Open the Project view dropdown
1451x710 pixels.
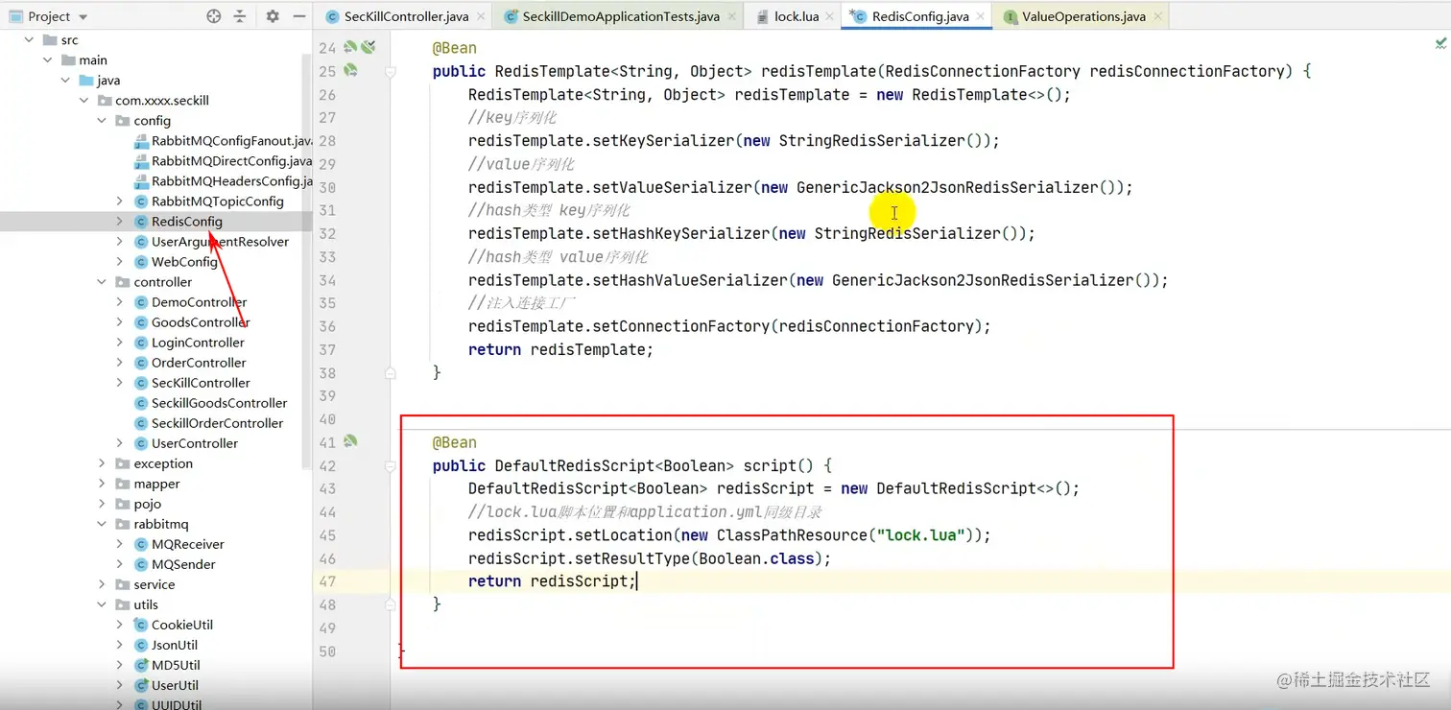[83, 17]
